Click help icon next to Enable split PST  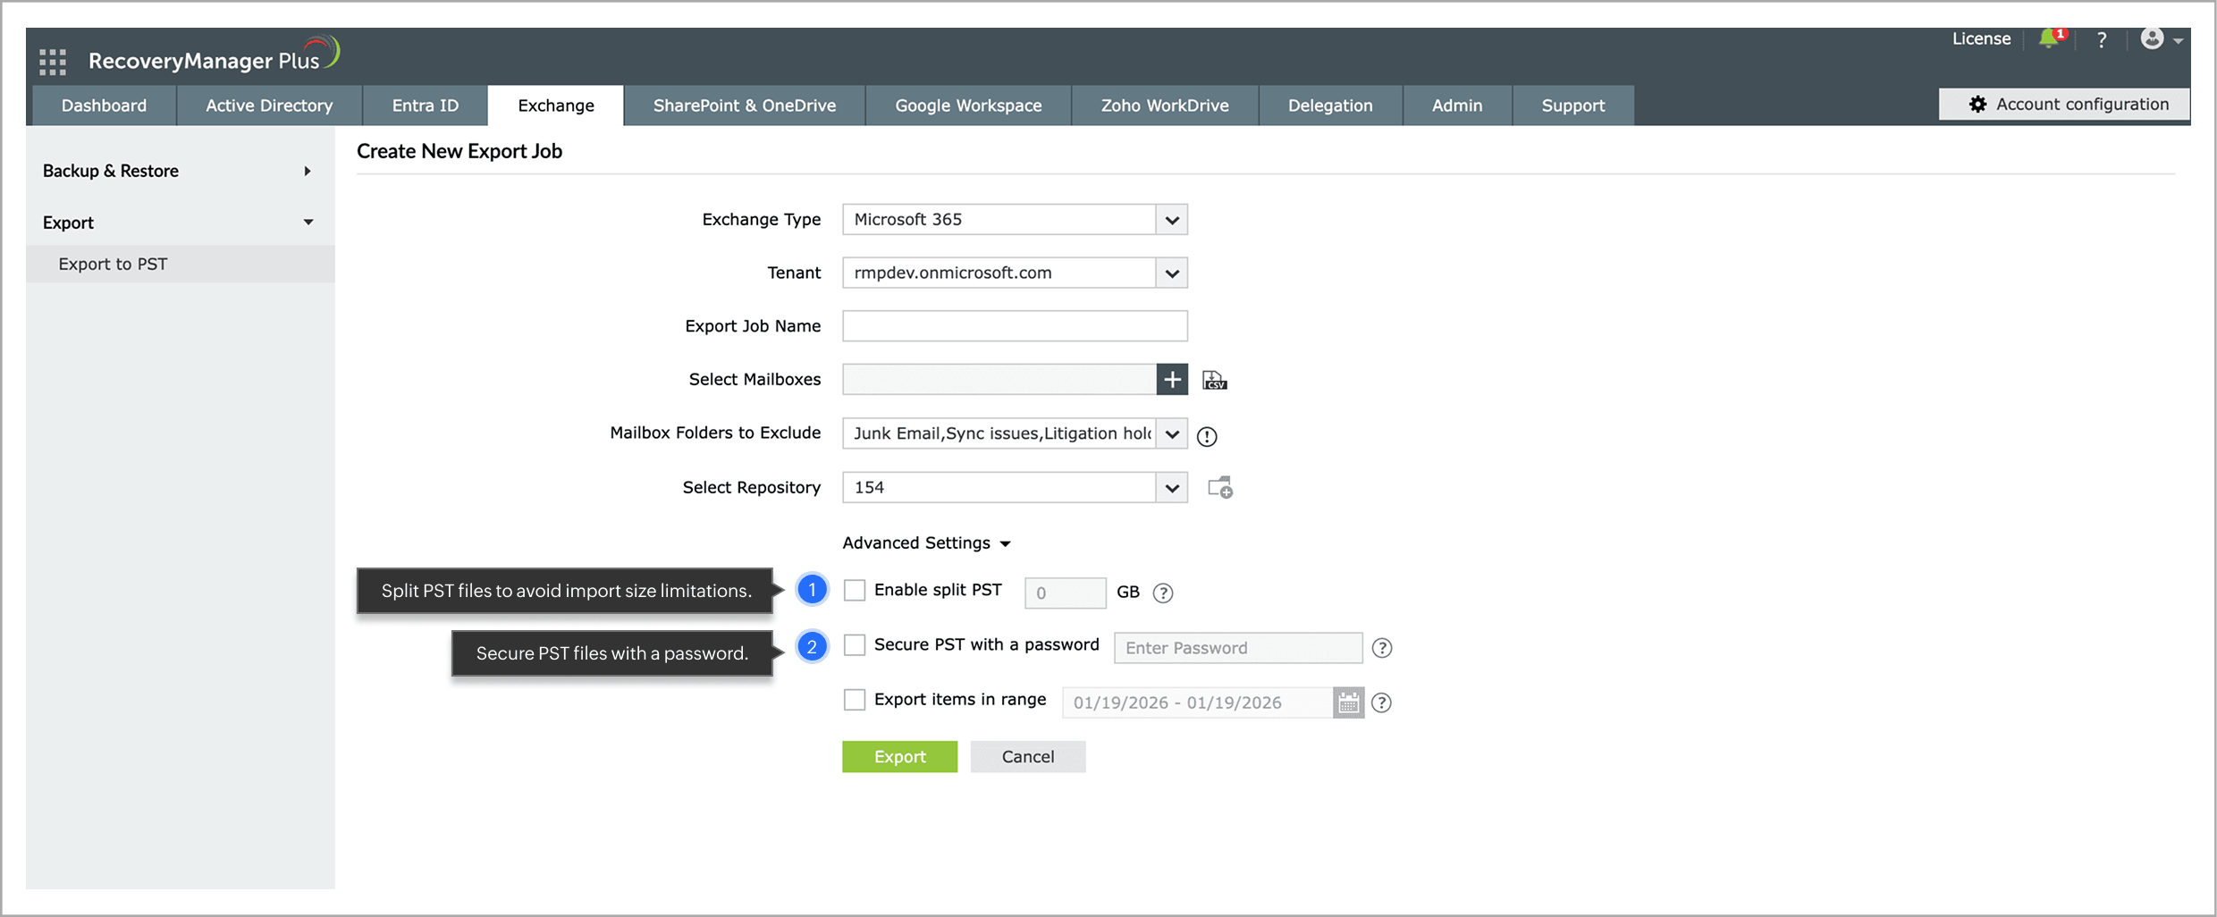click(1162, 593)
